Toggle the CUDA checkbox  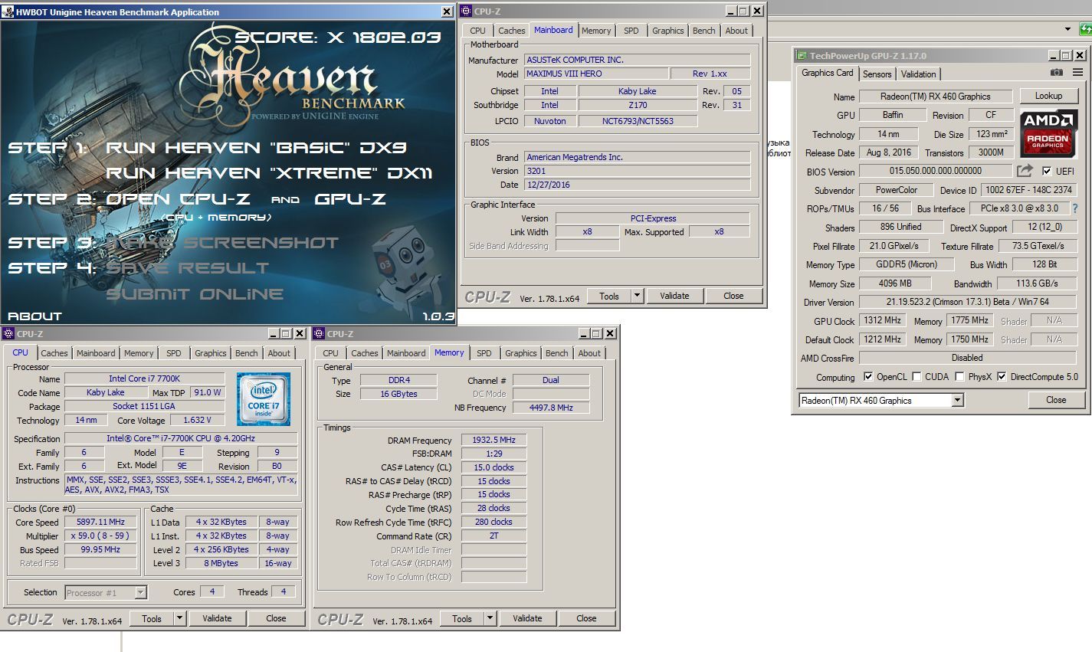pos(916,376)
